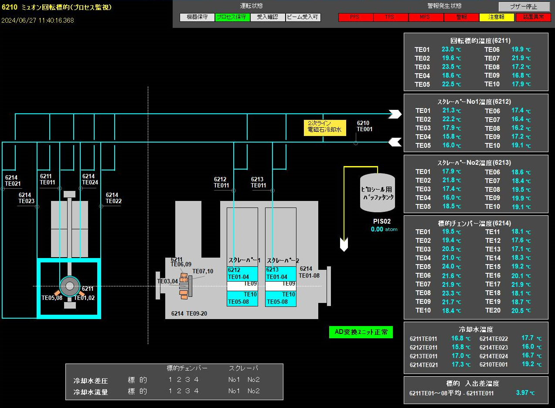Select the 受入確認 operation state
Viewport: 555px width, 408px height.
268,17
